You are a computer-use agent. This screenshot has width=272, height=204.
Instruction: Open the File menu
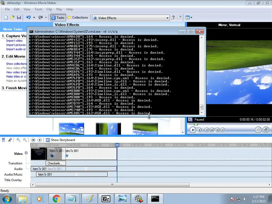tap(7, 9)
